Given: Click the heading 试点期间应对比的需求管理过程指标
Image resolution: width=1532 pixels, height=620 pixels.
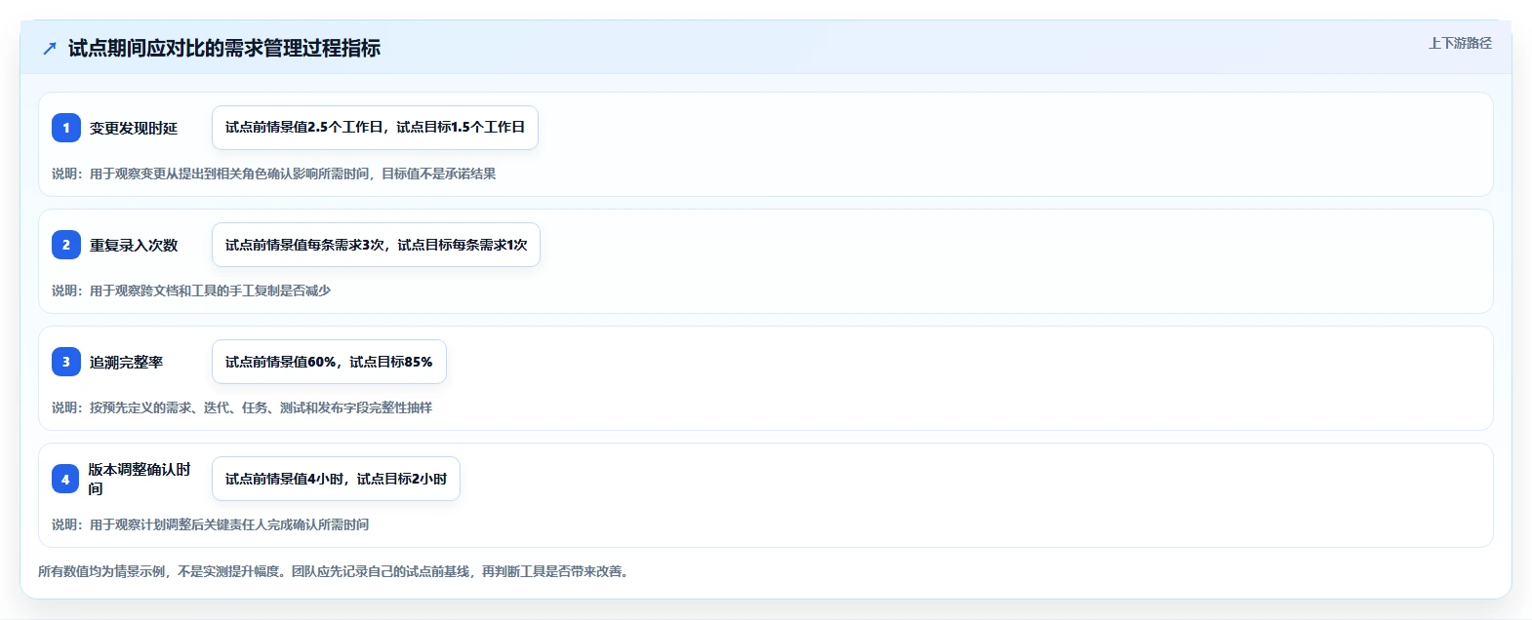Looking at the screenshot, I should pos(223,48).
